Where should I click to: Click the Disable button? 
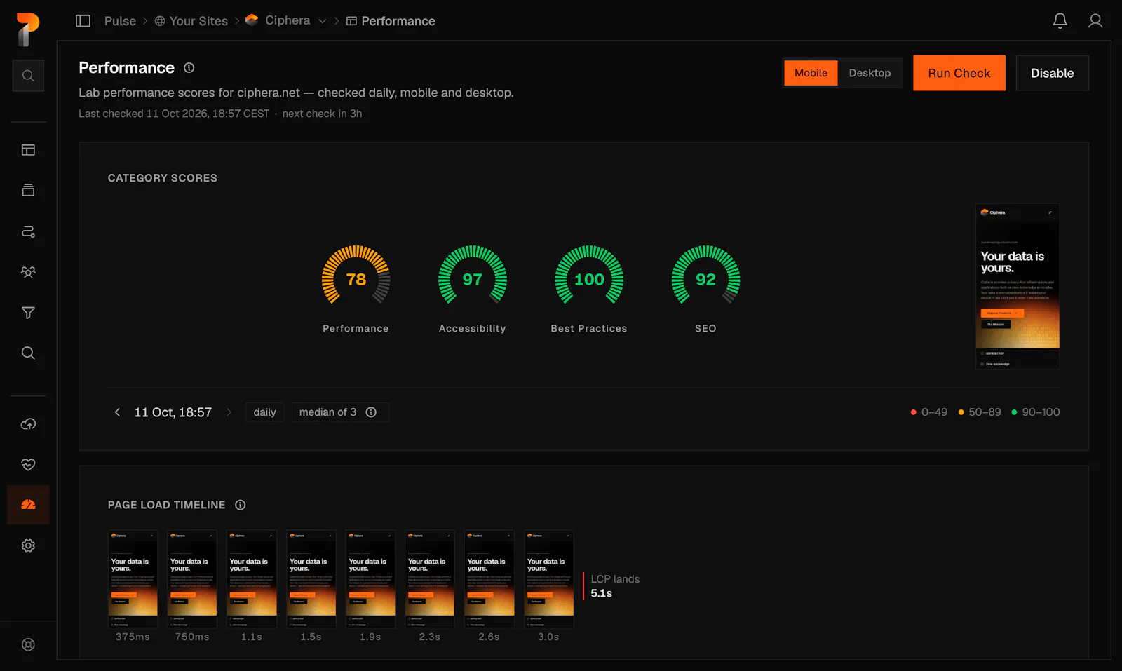click(x=1052, y=73)
